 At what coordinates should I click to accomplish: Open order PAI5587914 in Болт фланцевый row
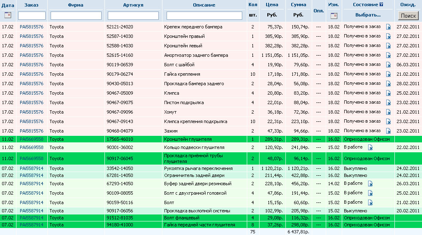click(31, 217)
